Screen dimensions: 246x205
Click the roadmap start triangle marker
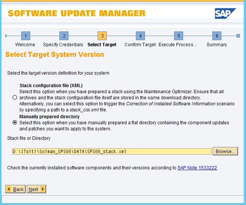tap(6, 36)
